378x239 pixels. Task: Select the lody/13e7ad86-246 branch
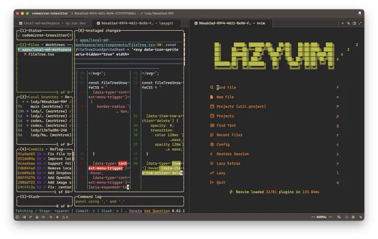point(44,130)
